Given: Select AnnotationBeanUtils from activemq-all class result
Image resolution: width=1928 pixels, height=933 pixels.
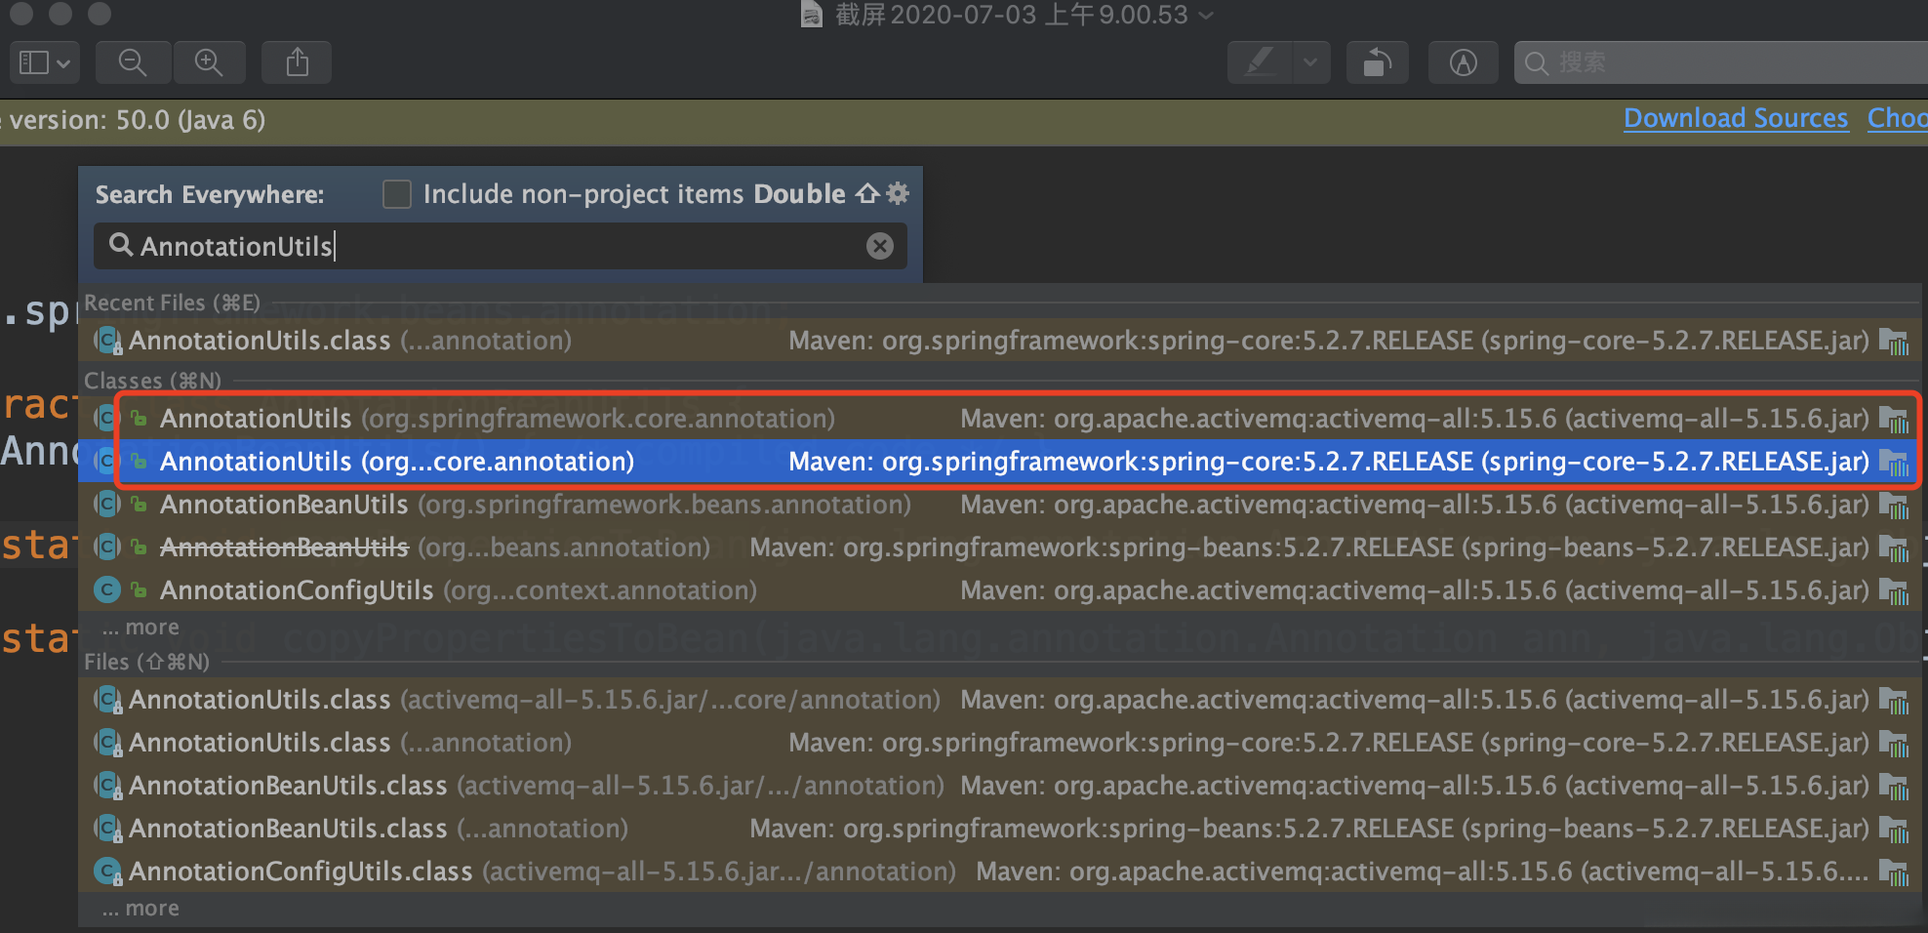Looking at the screenshot, I should 1000,505.
